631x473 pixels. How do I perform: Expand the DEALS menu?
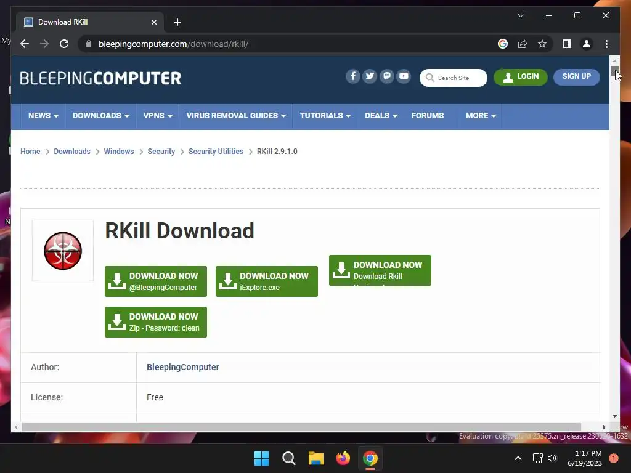pos(381,116)
